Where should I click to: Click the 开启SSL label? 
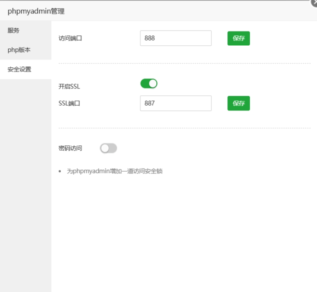pyautogui.click(x=69, y=86)
